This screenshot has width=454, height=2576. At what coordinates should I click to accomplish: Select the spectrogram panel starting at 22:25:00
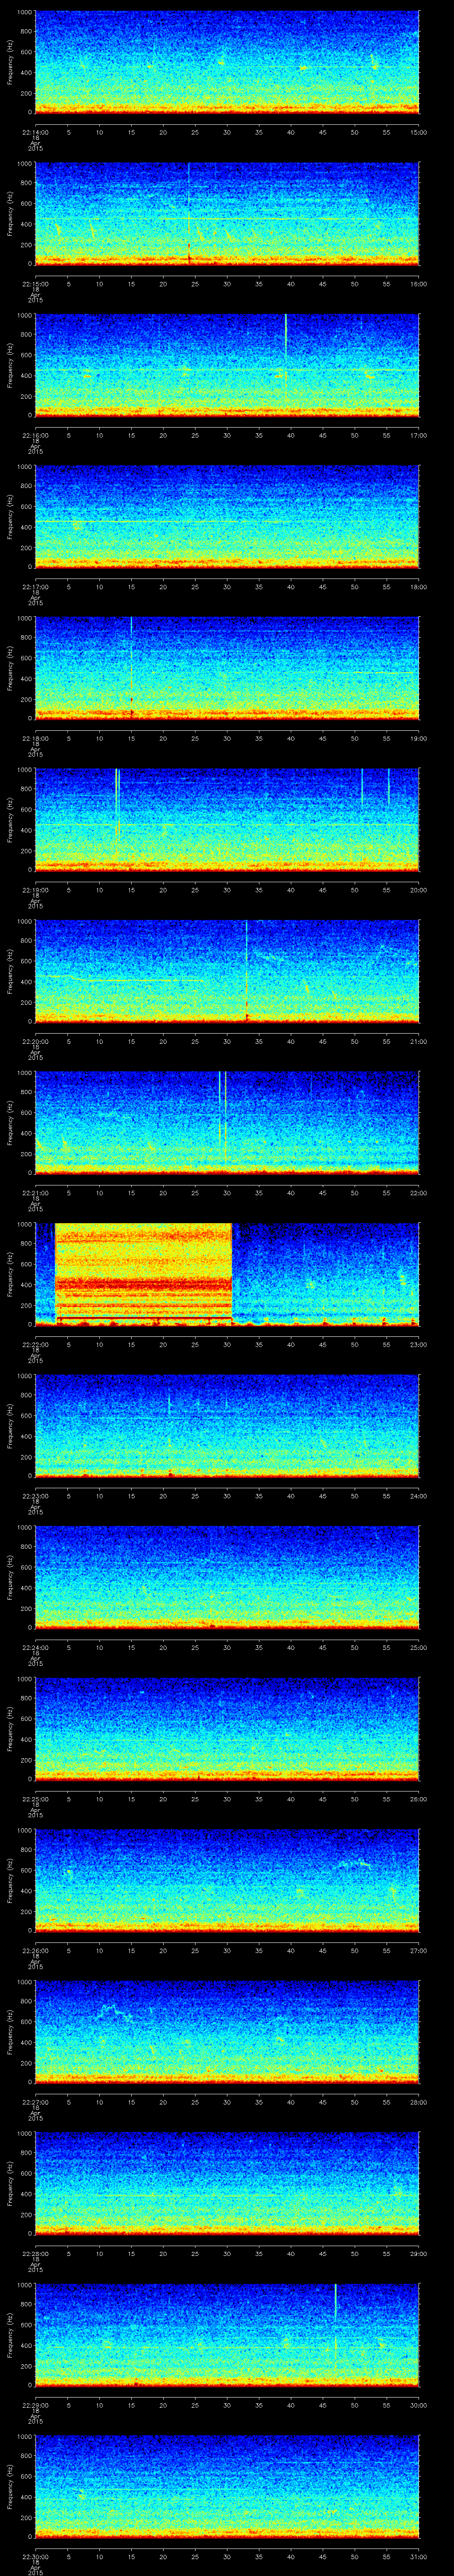227,1728
